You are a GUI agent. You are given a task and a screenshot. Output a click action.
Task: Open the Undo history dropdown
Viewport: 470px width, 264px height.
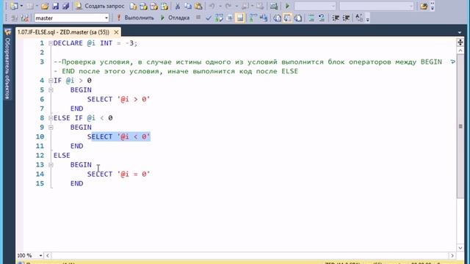220,6
